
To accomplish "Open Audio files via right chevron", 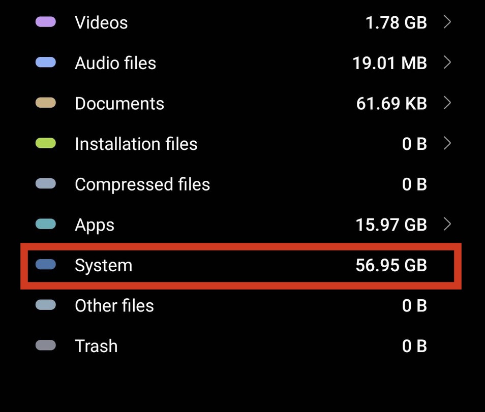I will [447, 62].
